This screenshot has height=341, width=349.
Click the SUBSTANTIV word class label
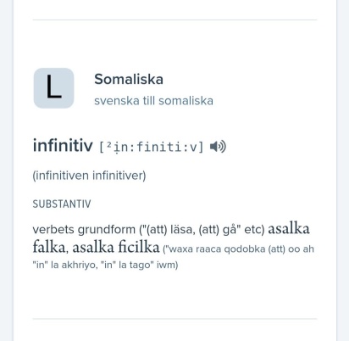click(62, 204)
